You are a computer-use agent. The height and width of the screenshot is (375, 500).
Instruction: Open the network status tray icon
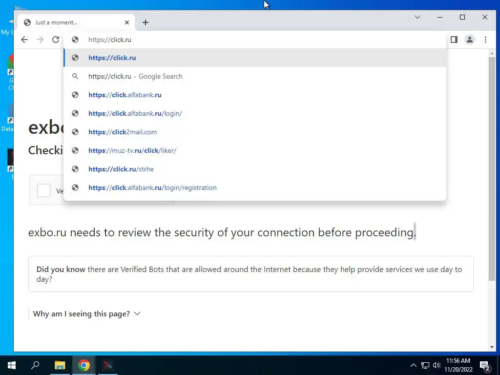point(425,365)
